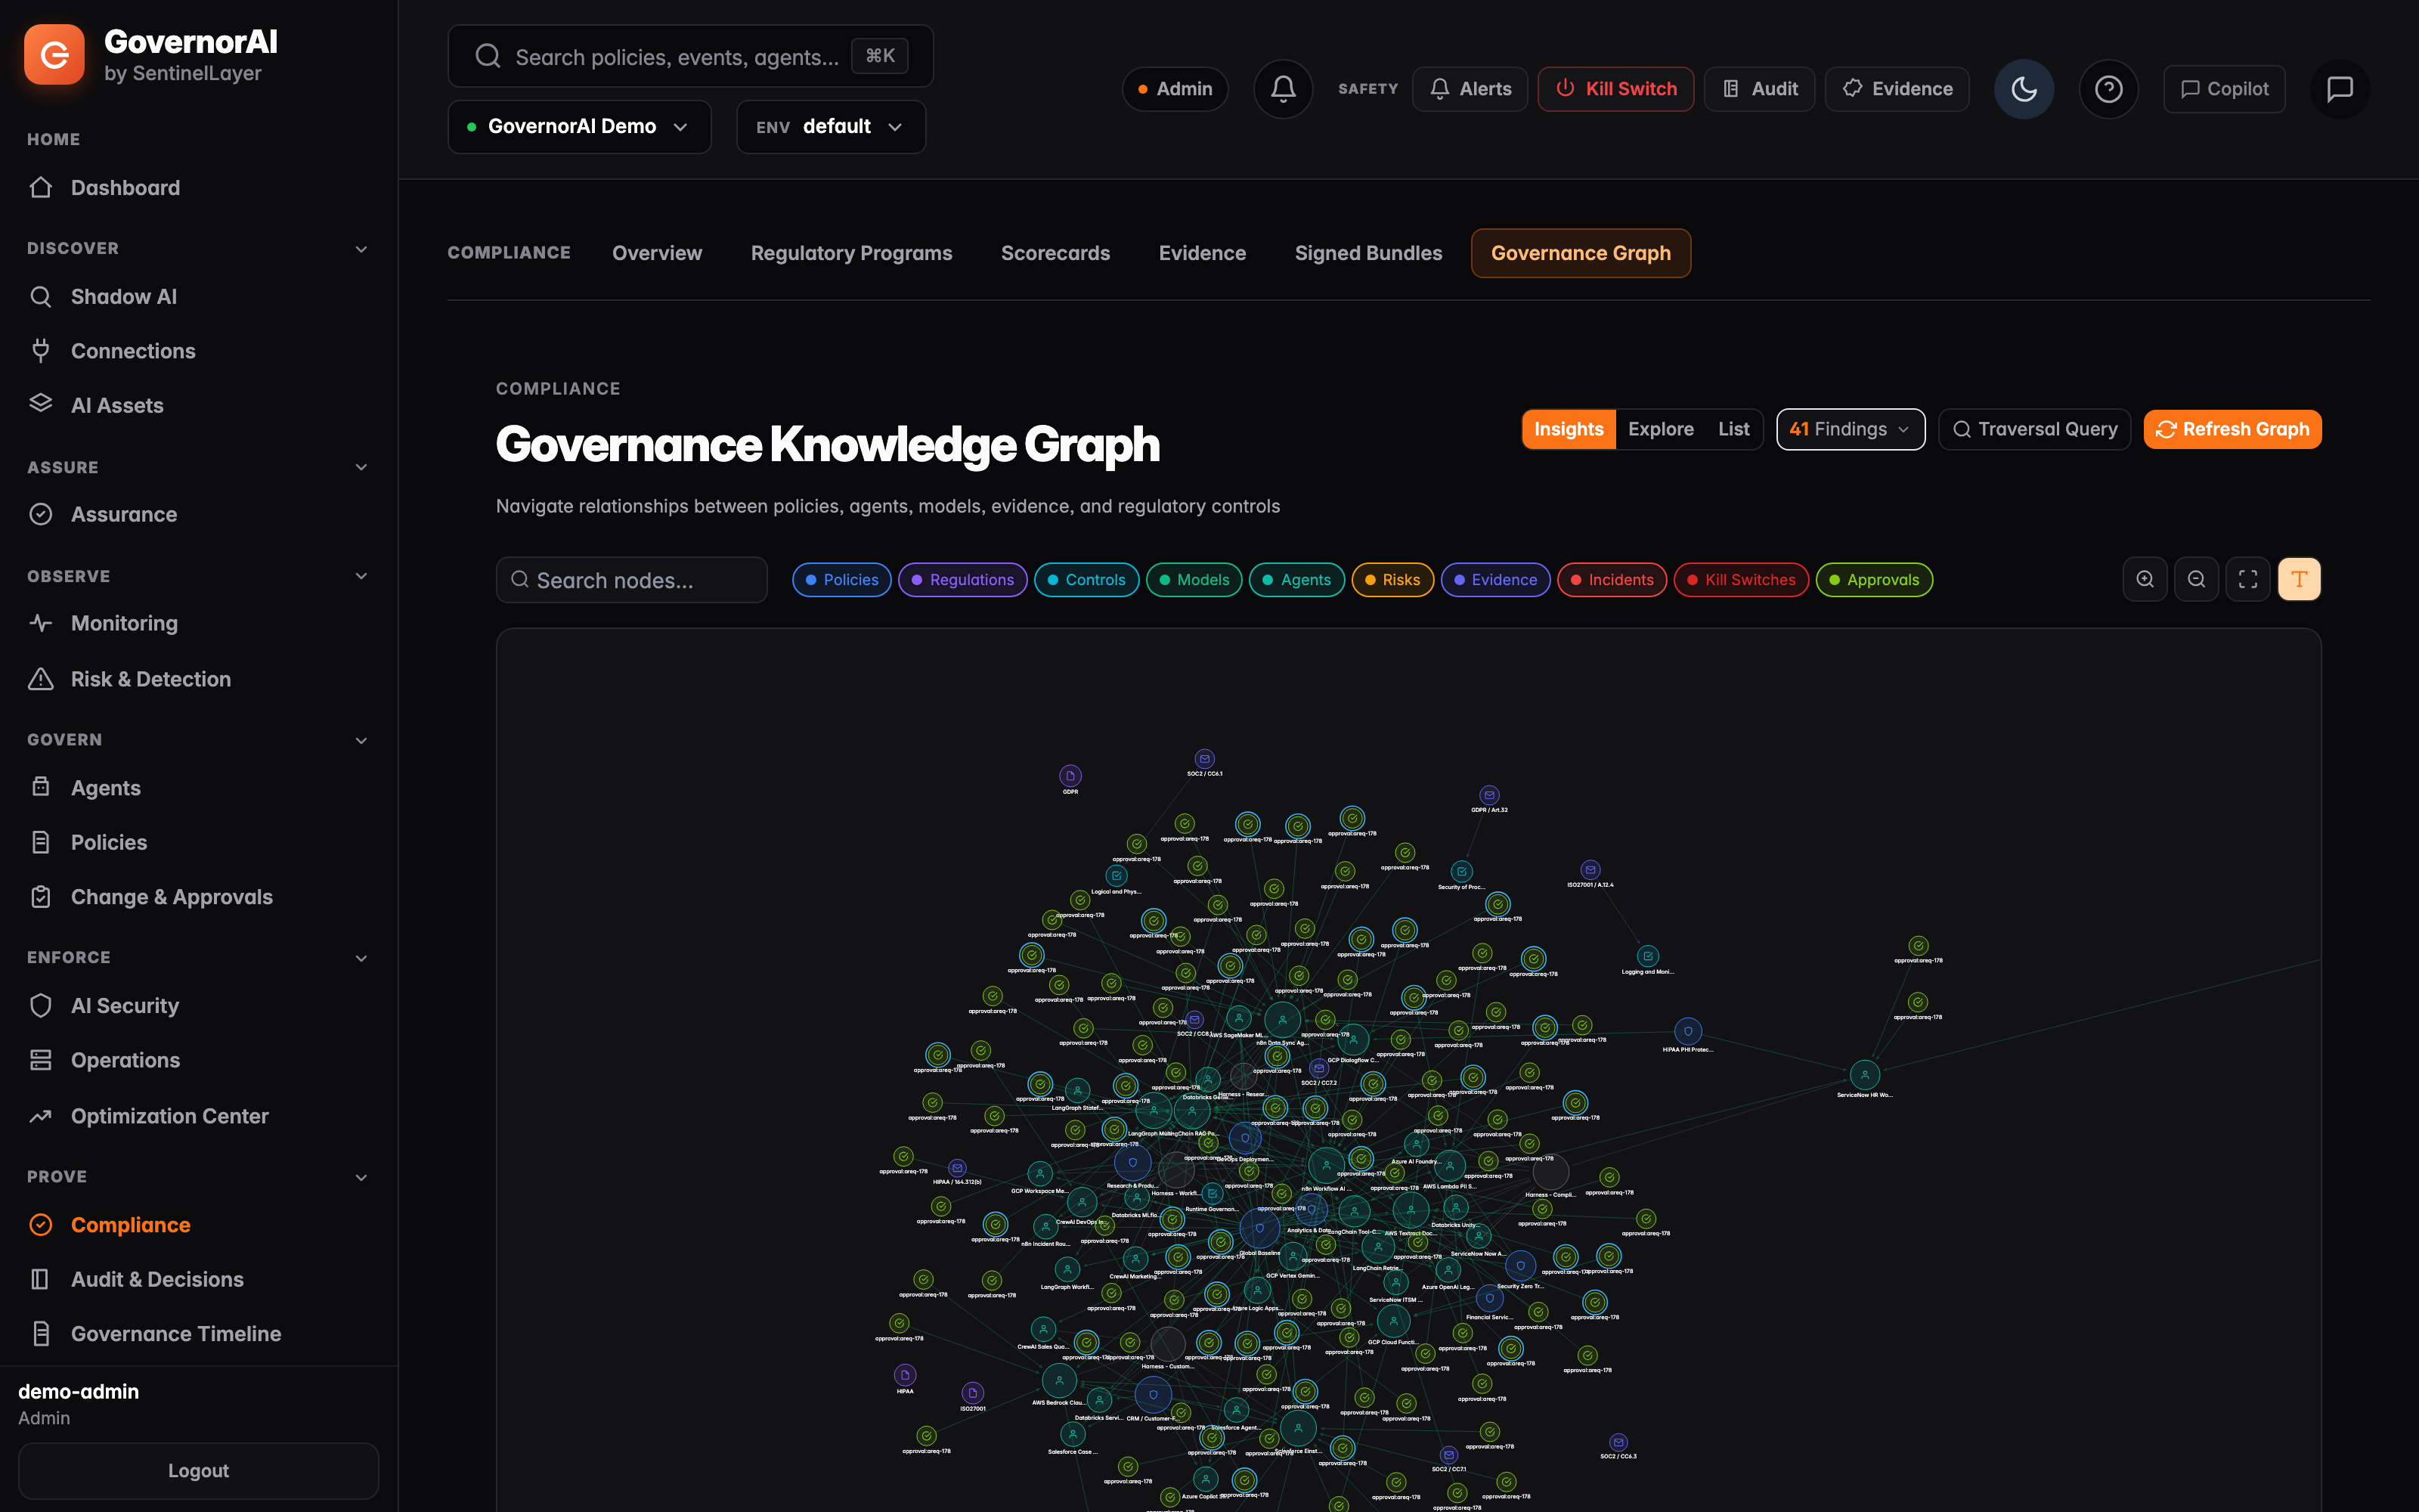2419x1512 pixels.
Task: Zoom out of the graph
Action: click(2196, 579)
